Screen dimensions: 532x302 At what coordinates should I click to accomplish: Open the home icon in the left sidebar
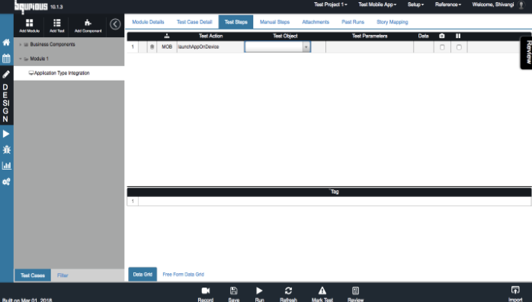6,43
